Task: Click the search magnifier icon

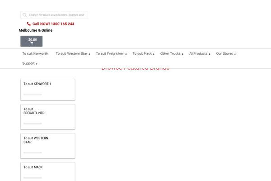Action: (x=25, y=15)
